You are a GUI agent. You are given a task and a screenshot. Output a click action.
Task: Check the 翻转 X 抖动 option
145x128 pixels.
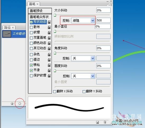point(55,92)
